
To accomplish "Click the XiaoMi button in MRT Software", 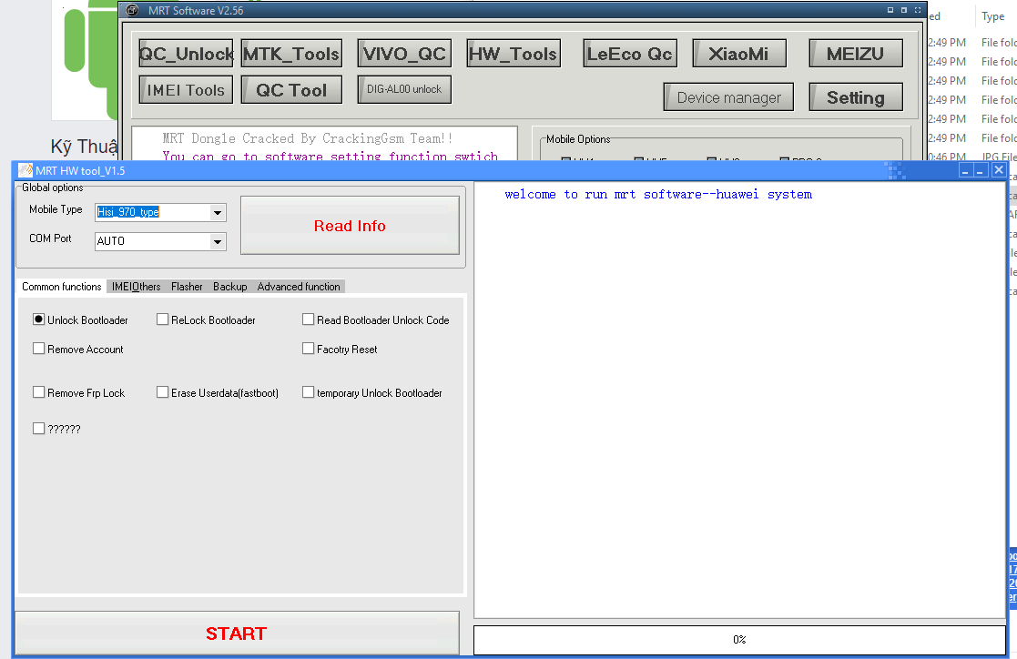I will [739, 53].
